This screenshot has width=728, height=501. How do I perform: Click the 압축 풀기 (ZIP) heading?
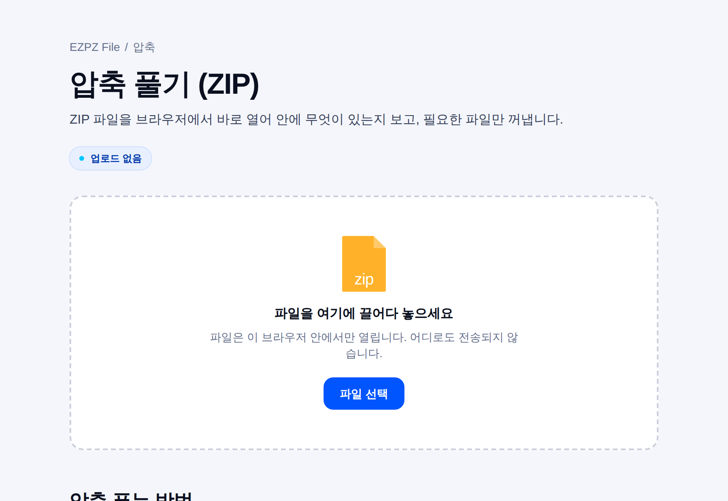(x=164, y=85)
